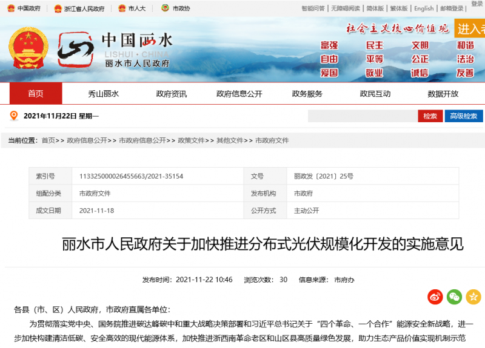Image resolution: width=485 pixels, height=348 pixels.
Task: Open 智能问答 in the top bar
Action: pos(313,8)
